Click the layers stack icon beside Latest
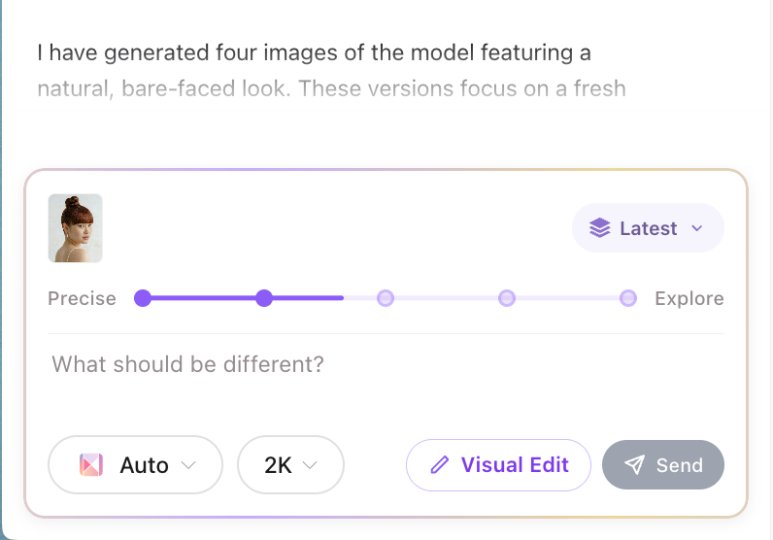 [599, 228]
